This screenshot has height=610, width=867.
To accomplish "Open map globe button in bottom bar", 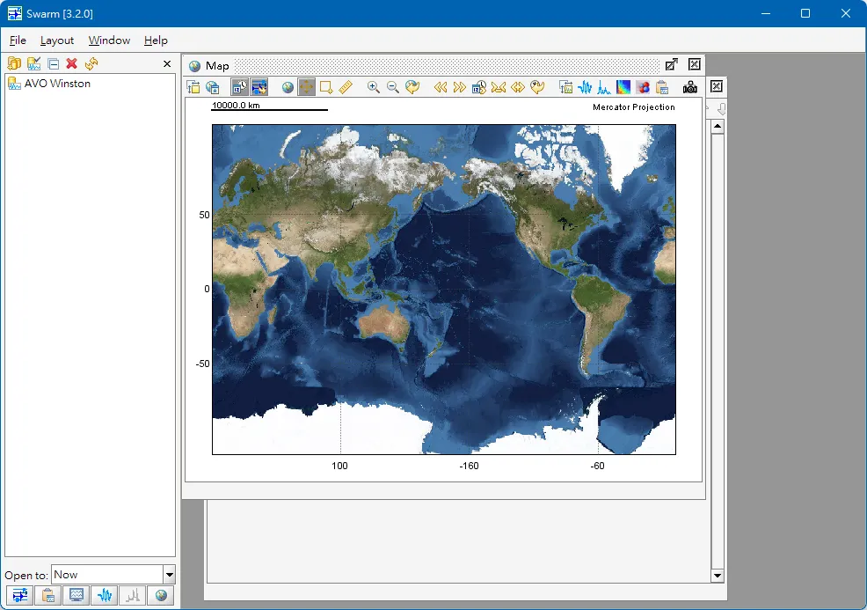I will click(x=161, y=596).
